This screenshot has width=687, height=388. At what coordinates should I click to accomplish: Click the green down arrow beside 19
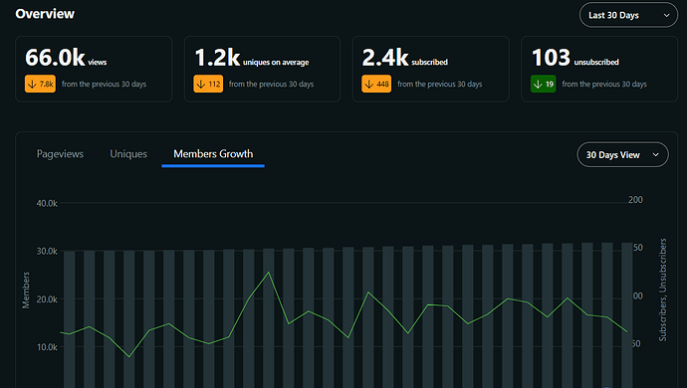(x=538, y=85)
